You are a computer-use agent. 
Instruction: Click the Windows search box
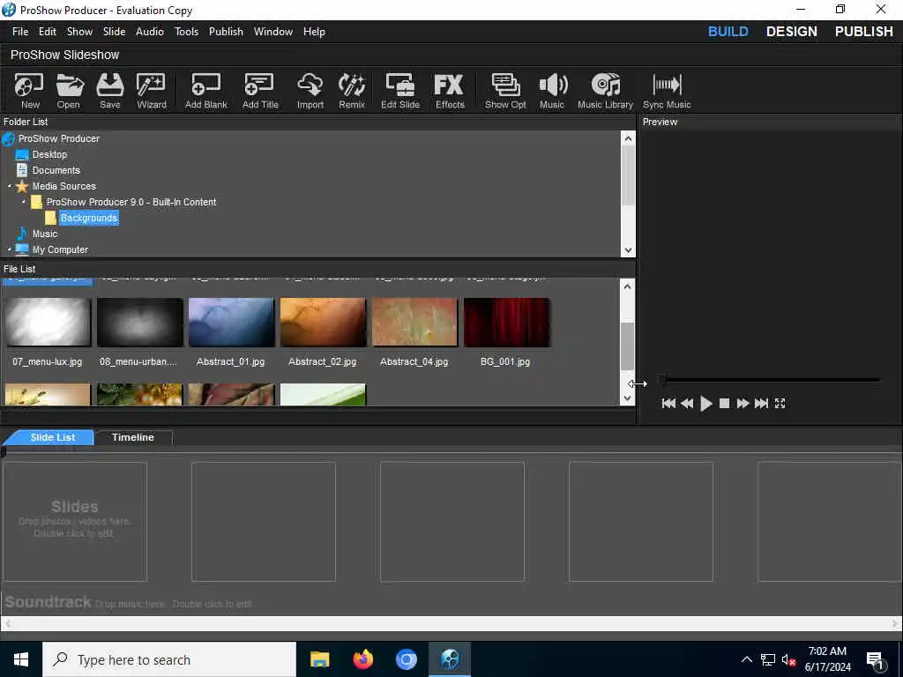(x=169, y=659)
